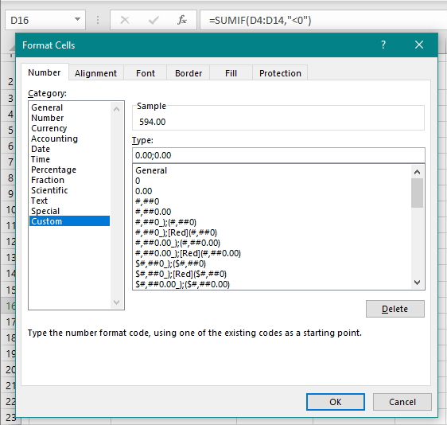Screen dimensions: 447x425
Task: Click the format list scroll-up arrow
Action: (417, 172)
